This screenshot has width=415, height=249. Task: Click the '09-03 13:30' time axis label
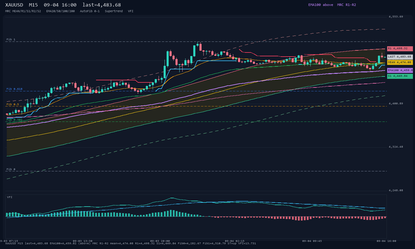(82, 241)
